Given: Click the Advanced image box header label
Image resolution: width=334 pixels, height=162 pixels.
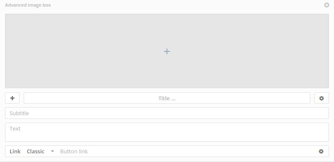Looking at the screenshot, I should tap(28, 5).
